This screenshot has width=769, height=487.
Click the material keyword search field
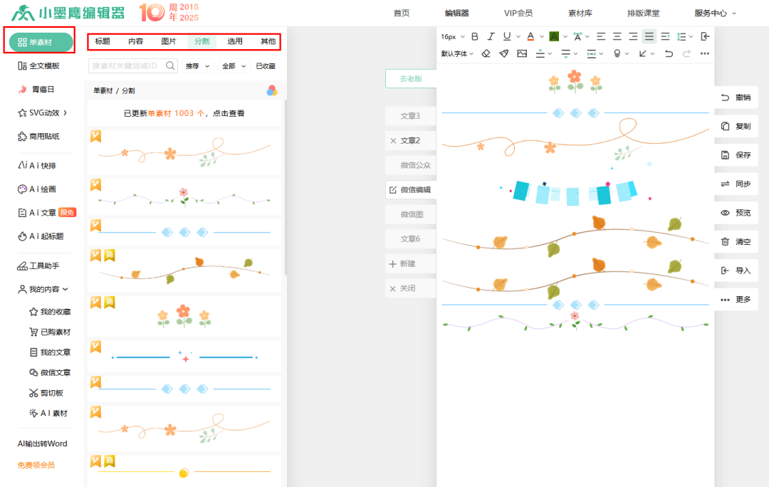(125, 66)
